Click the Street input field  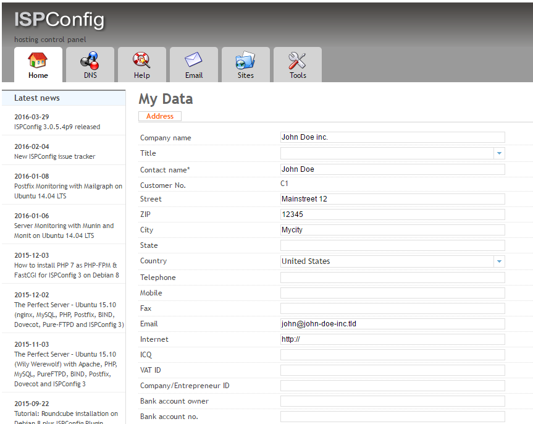coord(393,199)
